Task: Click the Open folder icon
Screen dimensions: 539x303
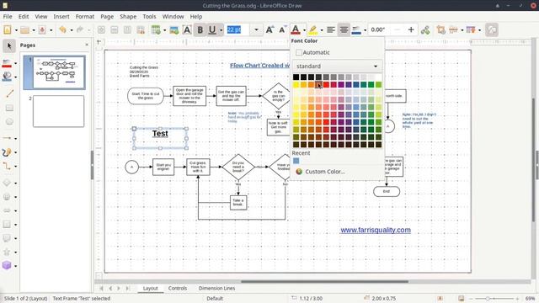Action: (24, 30)
